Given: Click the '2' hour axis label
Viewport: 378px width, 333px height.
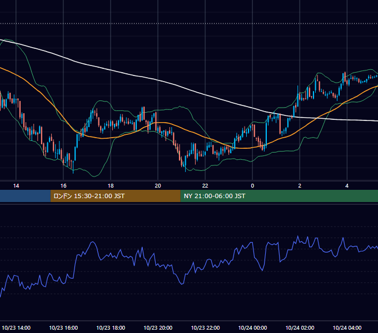Looking at the screenshot, I should (300, 186).
